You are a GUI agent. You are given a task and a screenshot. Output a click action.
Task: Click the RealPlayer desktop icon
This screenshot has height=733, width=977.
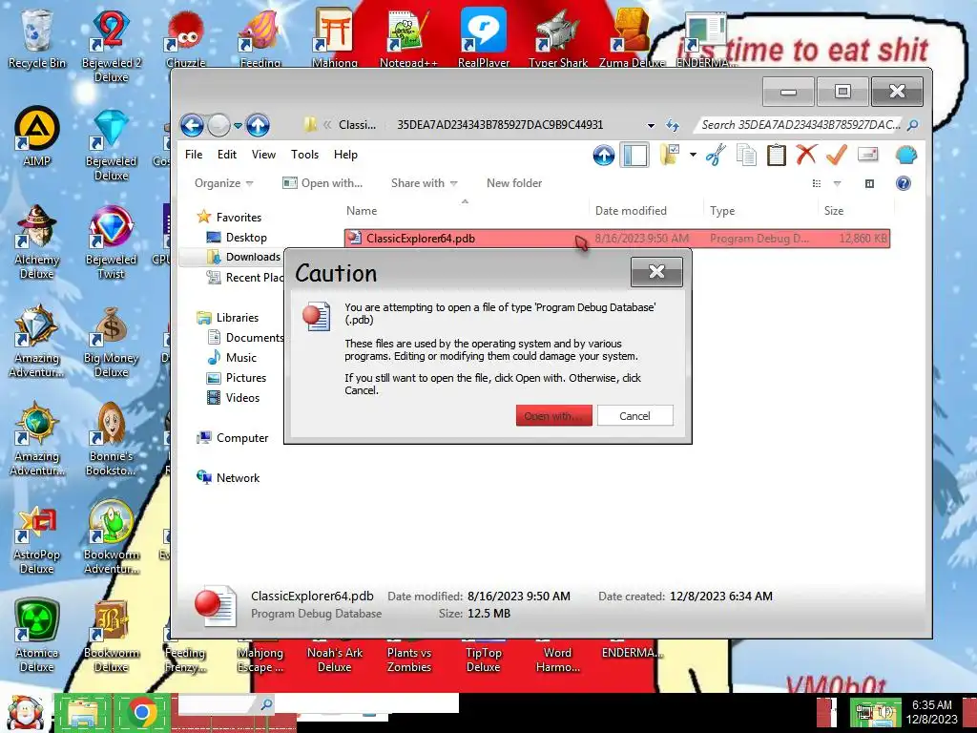[484, 37]
